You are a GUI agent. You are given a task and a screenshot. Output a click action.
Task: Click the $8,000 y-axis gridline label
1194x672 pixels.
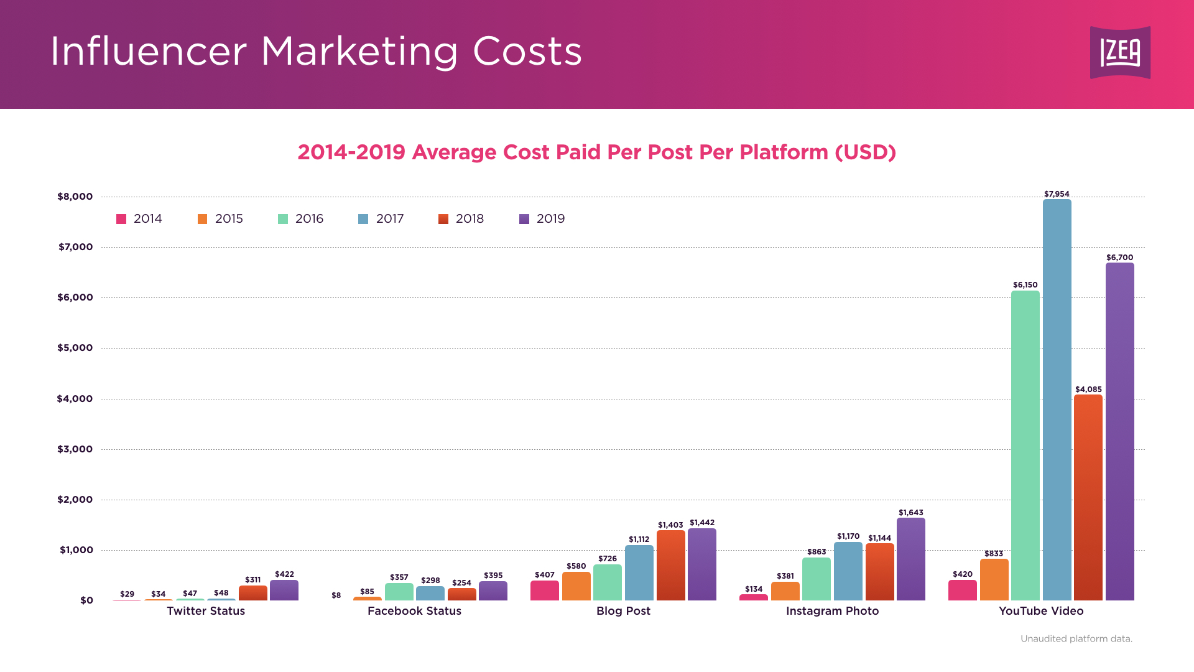click(75, 196)
